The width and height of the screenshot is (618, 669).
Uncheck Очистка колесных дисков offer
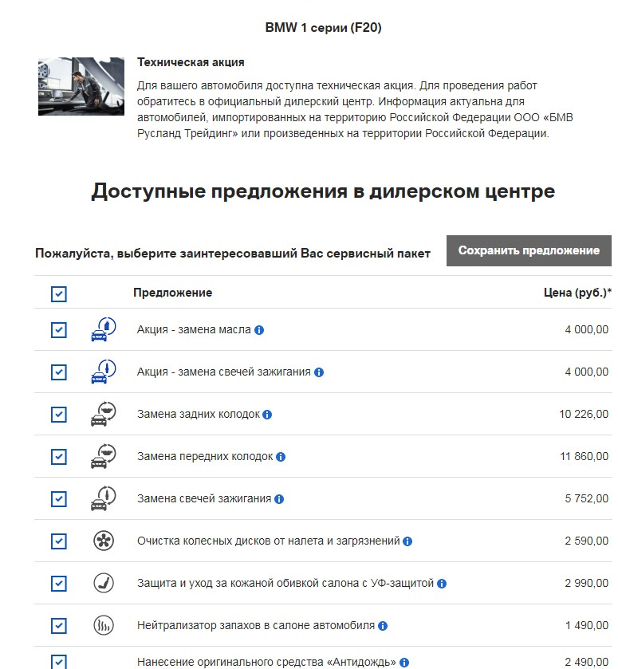point(58,541)
